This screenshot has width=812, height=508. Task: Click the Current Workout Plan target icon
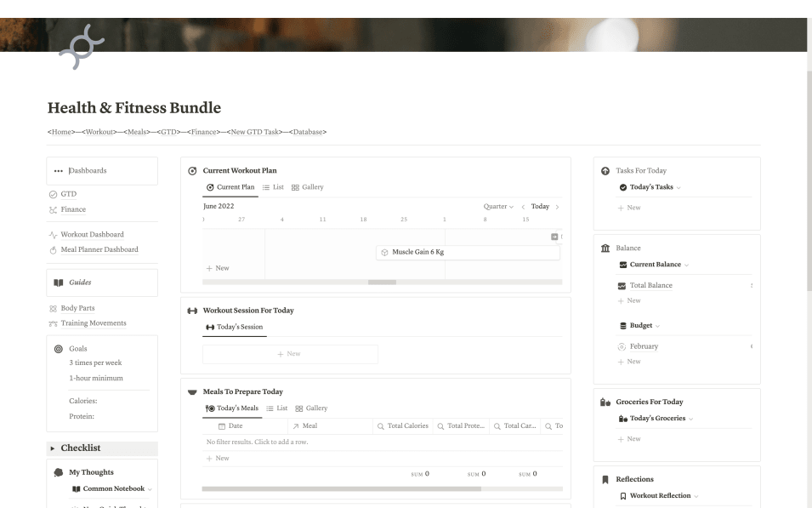(192, 170)
